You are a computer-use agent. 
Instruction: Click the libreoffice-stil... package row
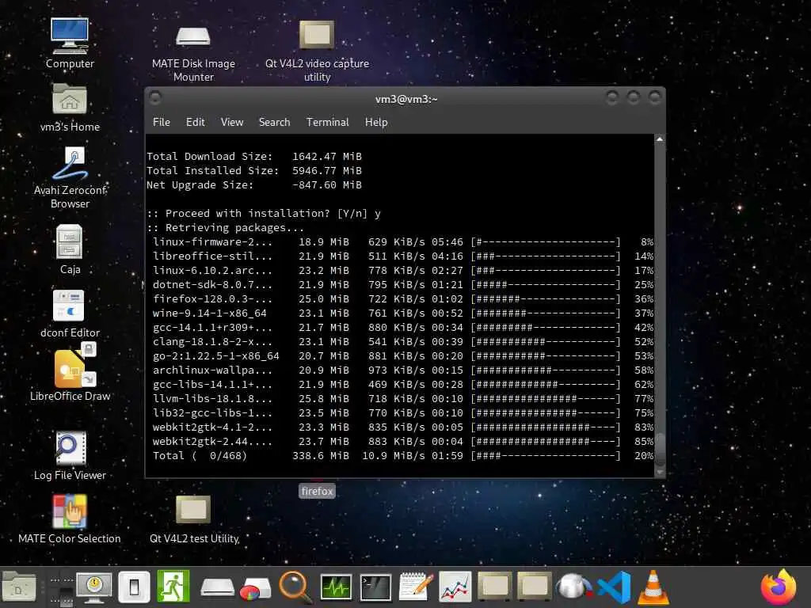point(403,256)
